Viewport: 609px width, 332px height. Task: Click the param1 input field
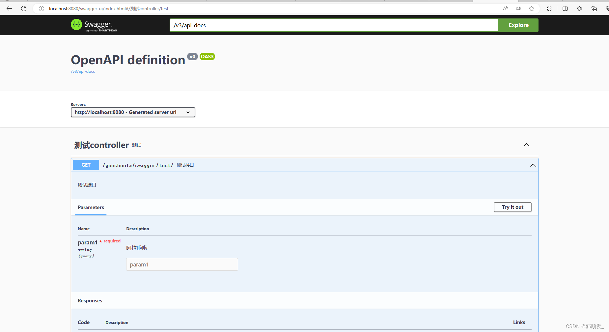tap(182, 264)
